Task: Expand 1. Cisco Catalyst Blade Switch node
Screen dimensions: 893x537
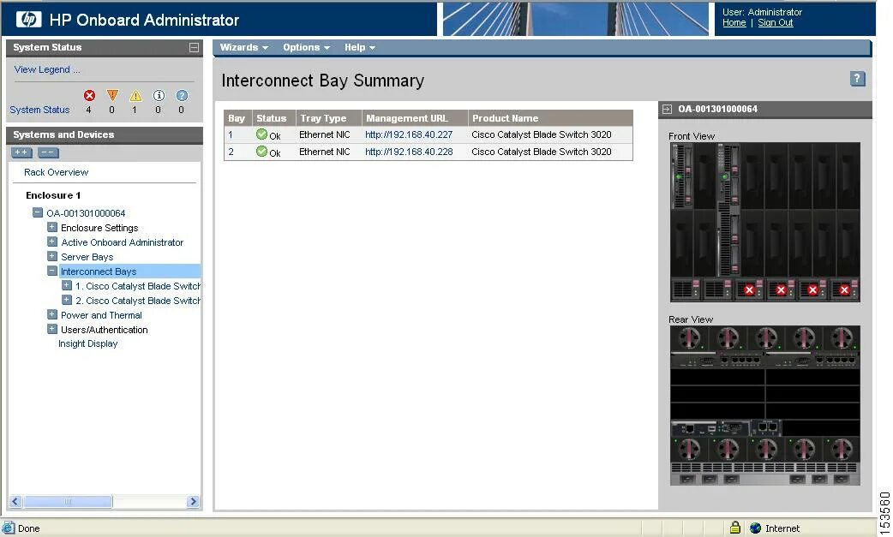Action: [67, 285]
